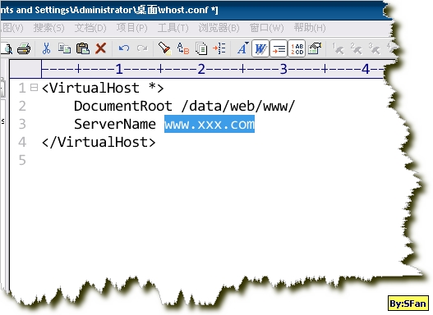Click the red X Delete icon
Image resolution: width=433 pixels, height=315 pixels.
point(101,48)
